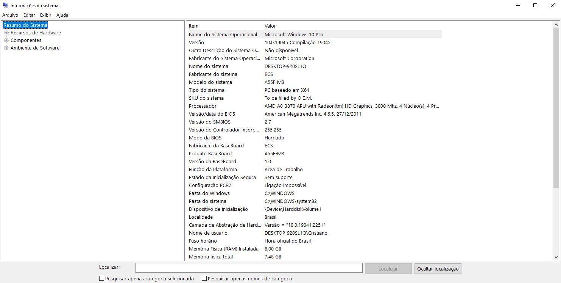
Task: Select Fuso horário row
Action: (x=314, y=241)
